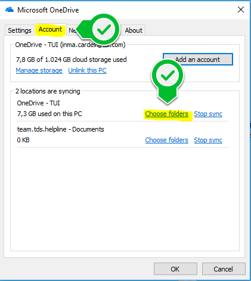
Task: Dismiss the dialog with Cancel
Action: click(x=224, y=269)
